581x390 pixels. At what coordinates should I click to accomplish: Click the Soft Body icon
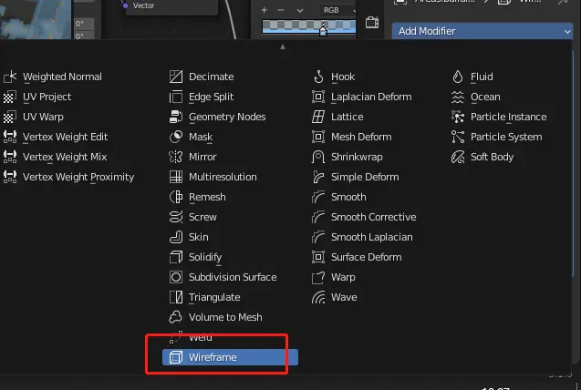[x=458, y=157]
